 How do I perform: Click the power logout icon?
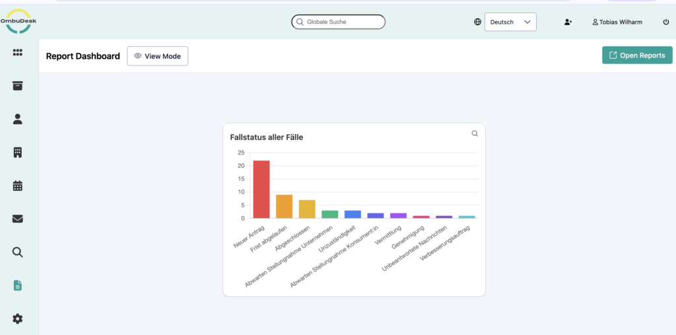(665, 22)
